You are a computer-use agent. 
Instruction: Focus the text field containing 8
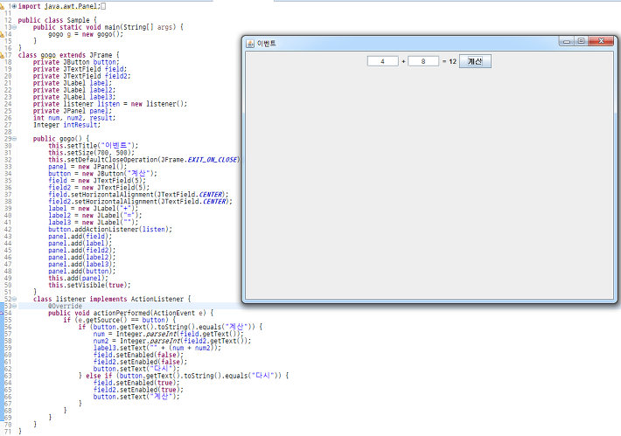(x=423, y=61)
